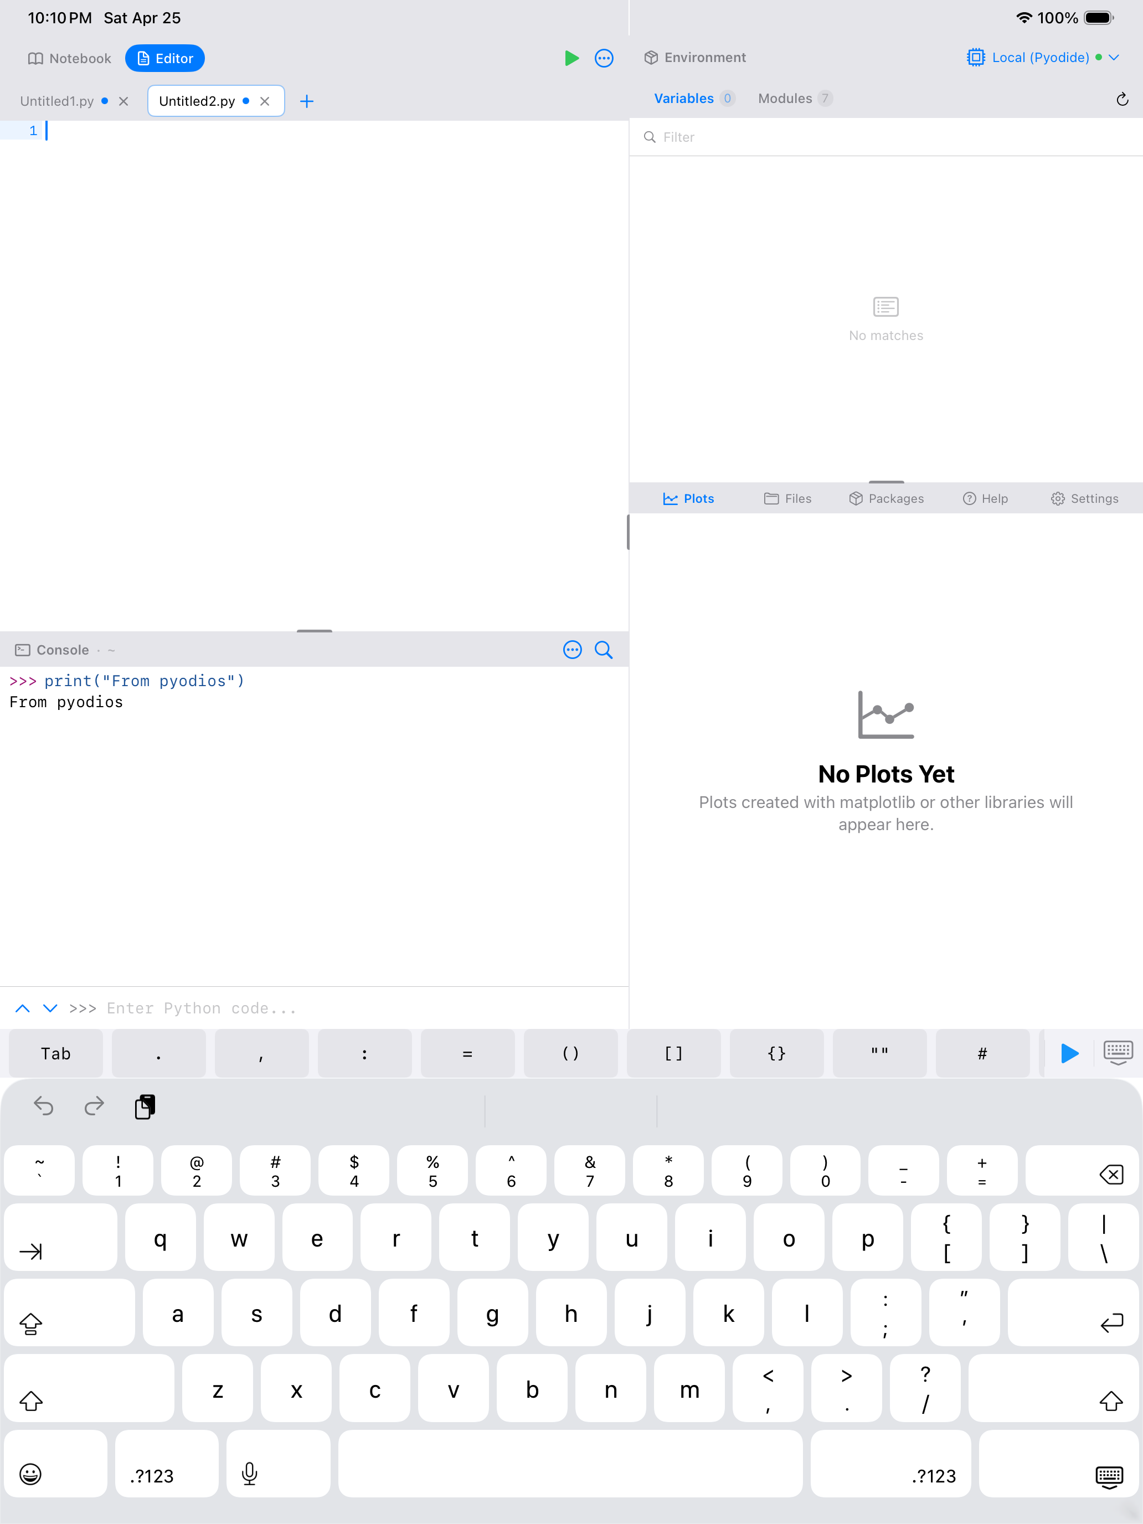This screenshot has height=1524, width=1143.
Task: Place cursor on editor line 1
Action: pyautogui.click(x=314, y=130)
